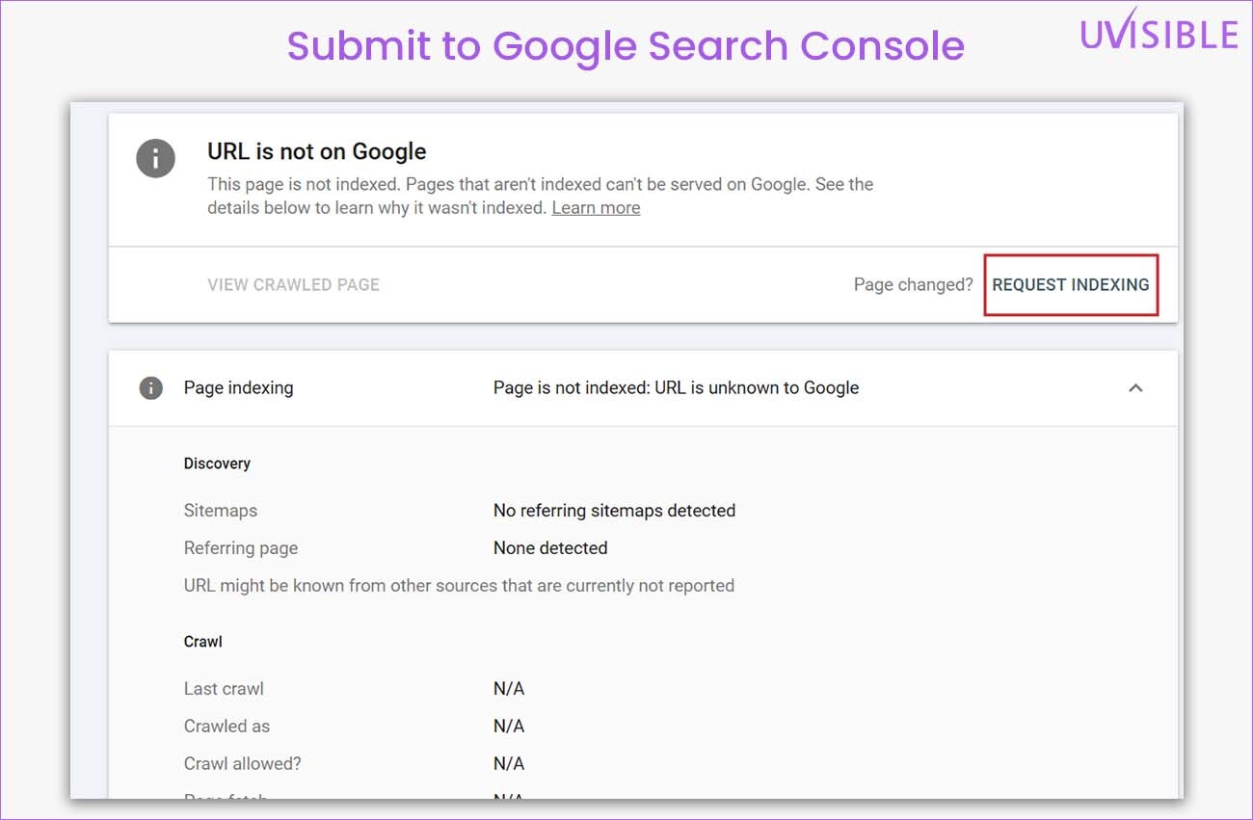The width and height of the screenshot is (1253, 820).
Task: Click the Crawled as label
Action: pos(227,727)
